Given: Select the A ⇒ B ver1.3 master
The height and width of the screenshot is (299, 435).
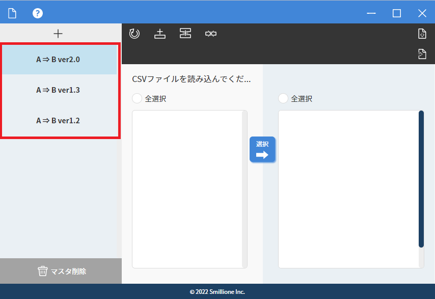Looking at the screenshot, I should tap(59, 90).
